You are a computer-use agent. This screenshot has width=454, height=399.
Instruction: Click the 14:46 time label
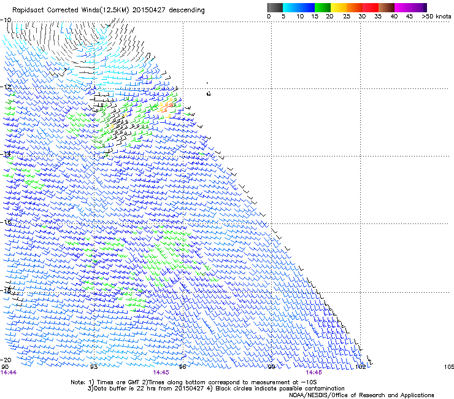point(314,373)
